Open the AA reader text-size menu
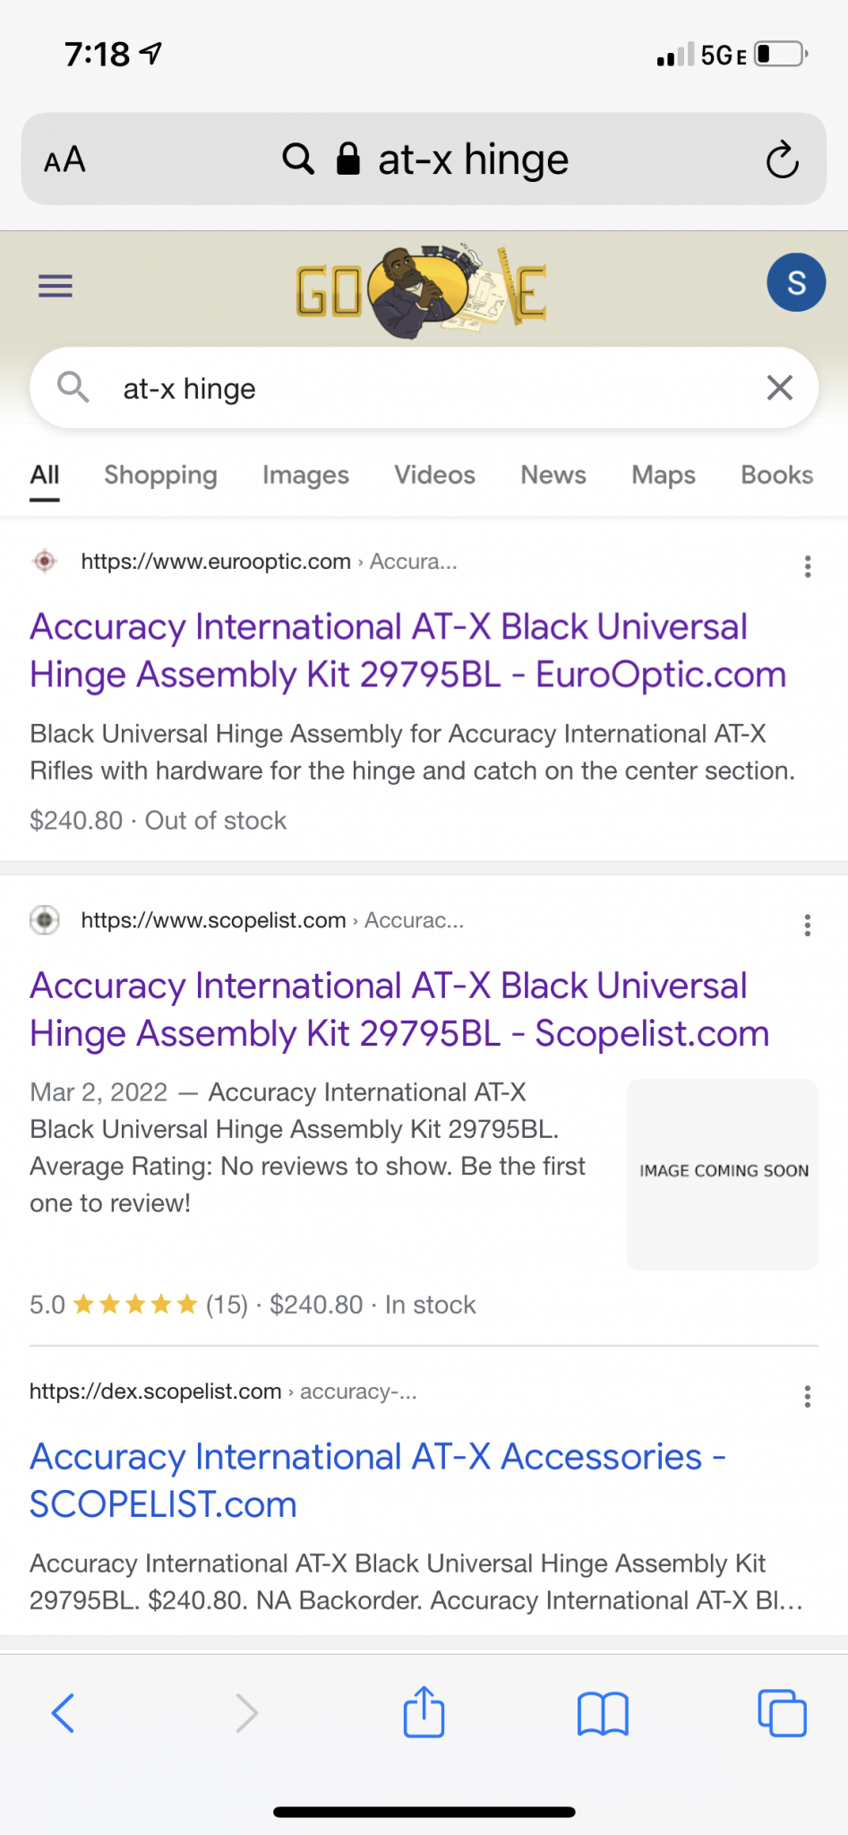848x1835 pixels. pos(64,160)
